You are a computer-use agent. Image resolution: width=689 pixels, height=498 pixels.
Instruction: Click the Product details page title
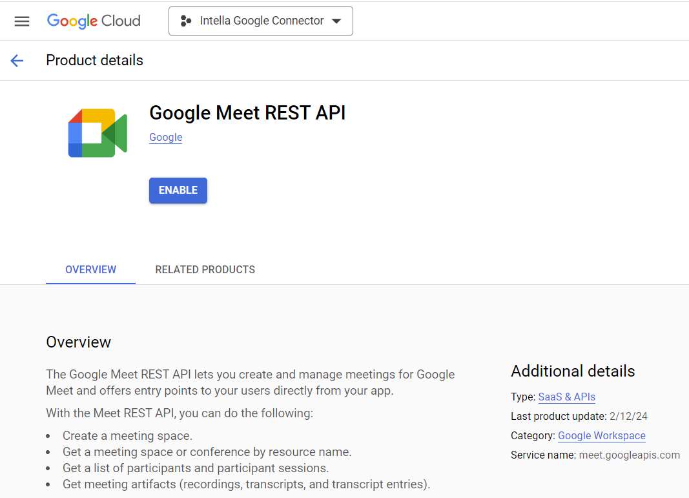pos(94,60)
